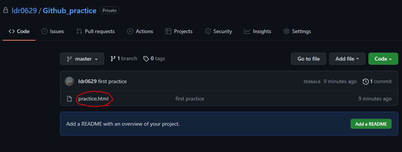Click the Private visibility badge
Image resolution: width=402 pixels, height=152 pixels.
point(109,11)
